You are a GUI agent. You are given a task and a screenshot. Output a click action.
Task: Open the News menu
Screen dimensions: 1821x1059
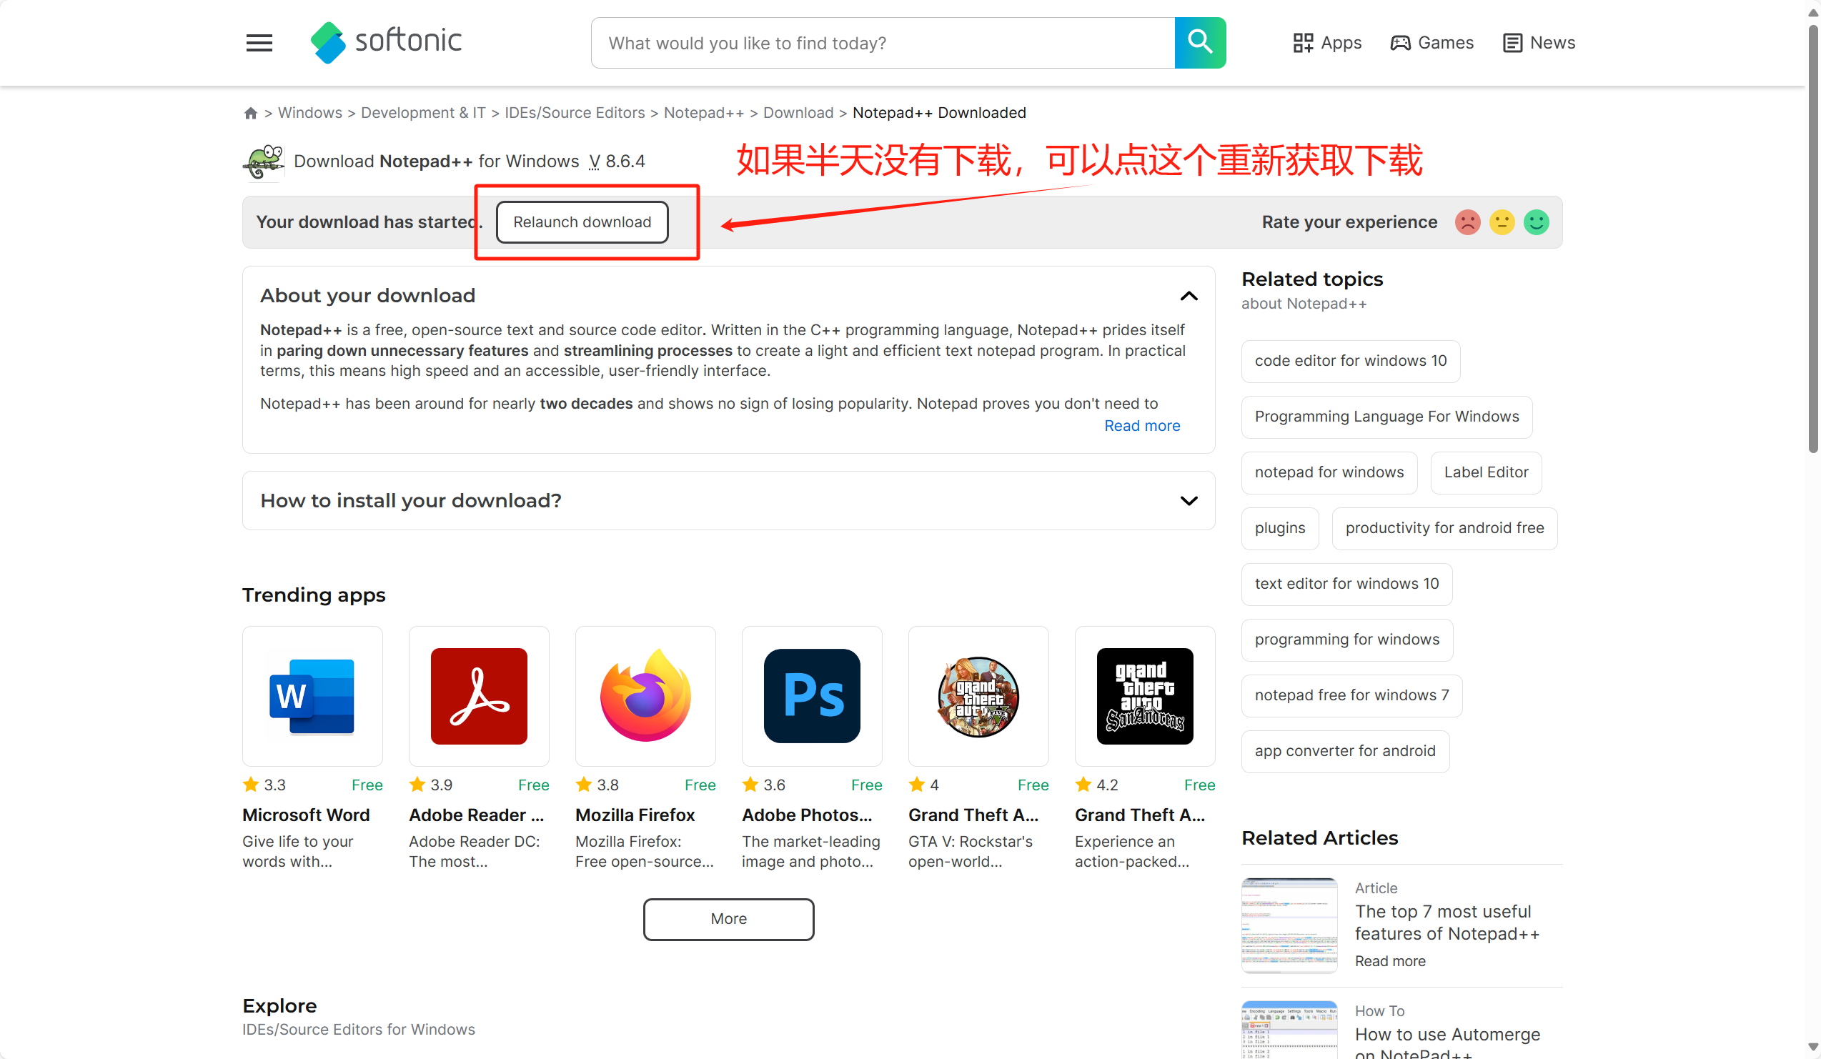click(1539, 43)
